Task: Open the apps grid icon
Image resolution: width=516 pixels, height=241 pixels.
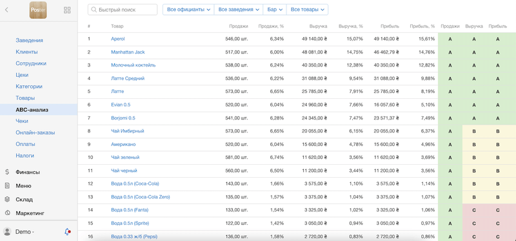Action: tap(67, 10)
